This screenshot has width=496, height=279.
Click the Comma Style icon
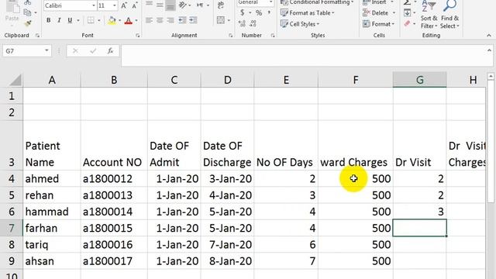(269, 12)
